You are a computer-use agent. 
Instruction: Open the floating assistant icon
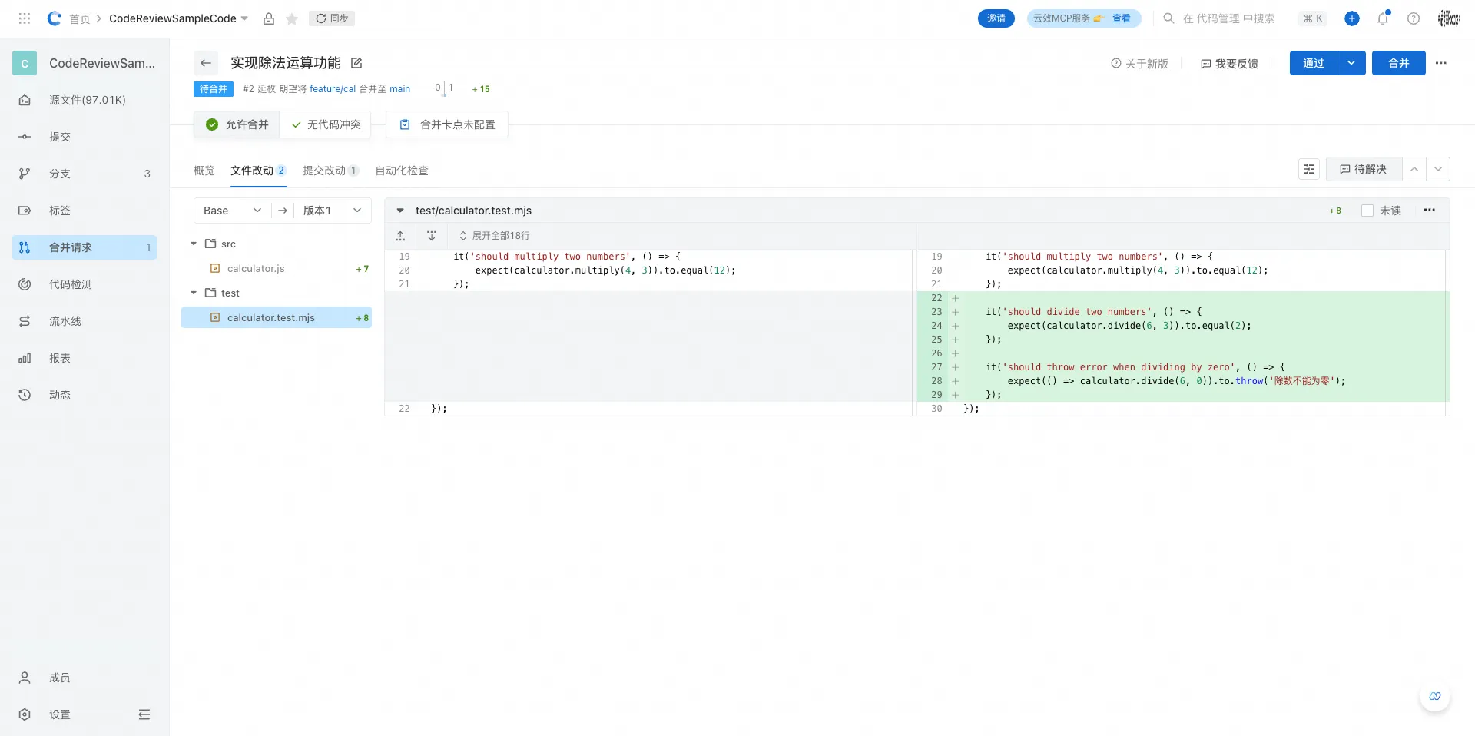tap(1435, 696)
